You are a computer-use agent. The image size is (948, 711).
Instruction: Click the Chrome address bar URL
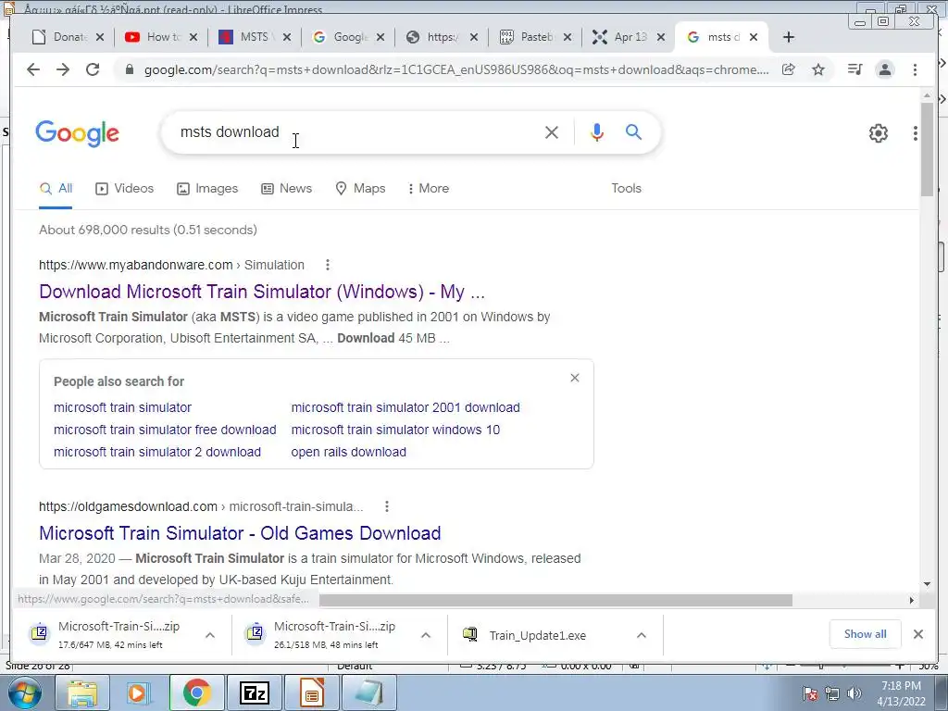(456, 70)
